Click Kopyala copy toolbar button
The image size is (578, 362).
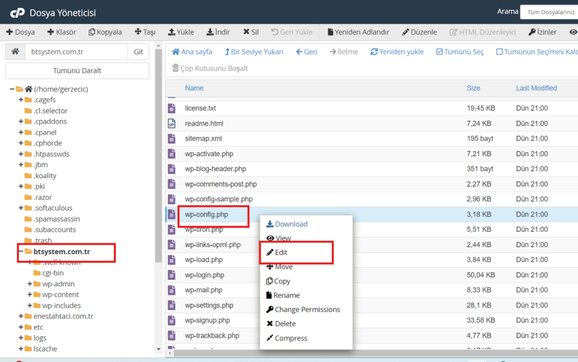pos(106,32)
